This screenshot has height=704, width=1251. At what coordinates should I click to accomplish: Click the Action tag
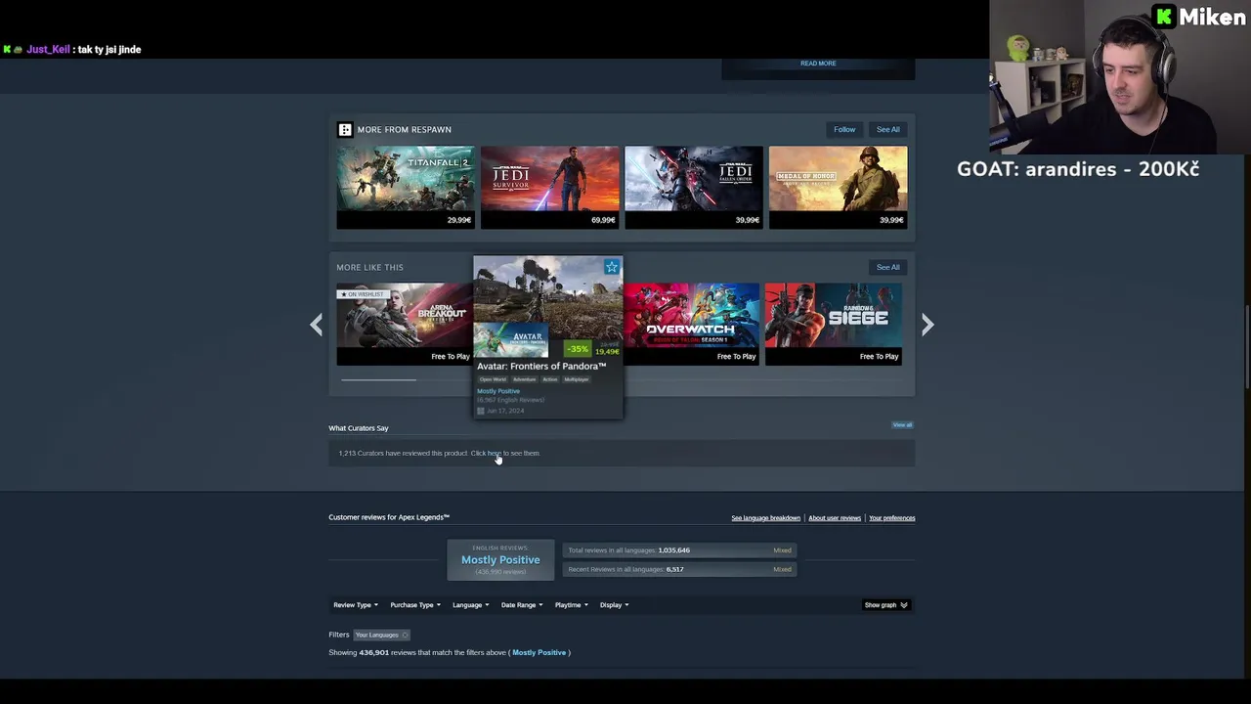tap(550, 379)
